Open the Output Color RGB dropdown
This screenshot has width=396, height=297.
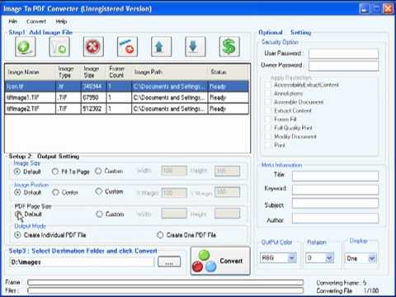tap(292, 258)
